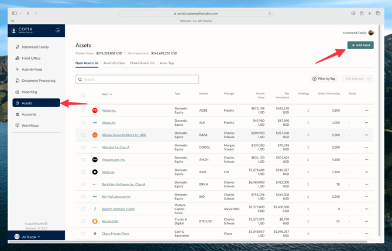Check the Adobe Inc. row checkbox

[83, 111]
